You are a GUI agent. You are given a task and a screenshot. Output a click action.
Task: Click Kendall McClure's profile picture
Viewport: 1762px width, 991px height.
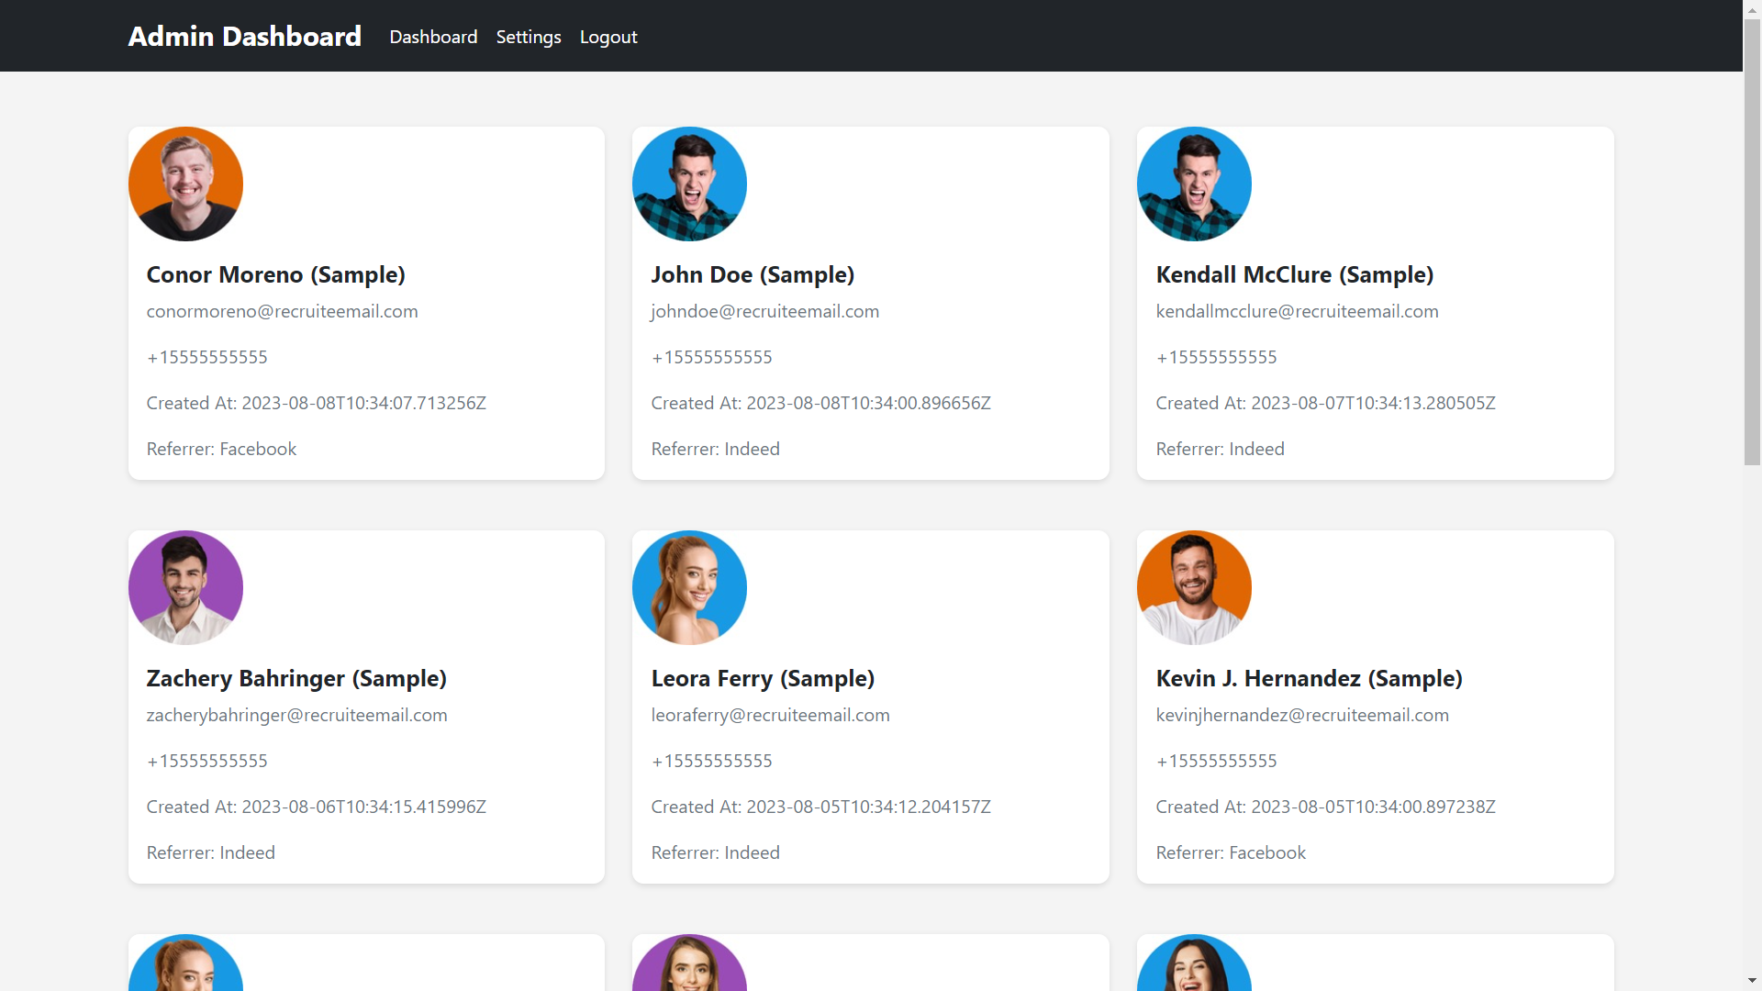pyautogui.click(x=1194, y=184)
